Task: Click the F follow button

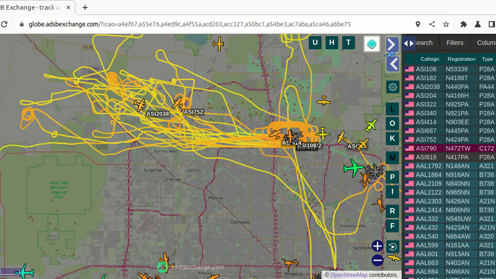Action: coord(393,226)
